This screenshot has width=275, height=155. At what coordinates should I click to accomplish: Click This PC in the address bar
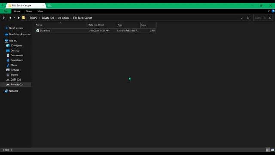(x=33, y=18)
